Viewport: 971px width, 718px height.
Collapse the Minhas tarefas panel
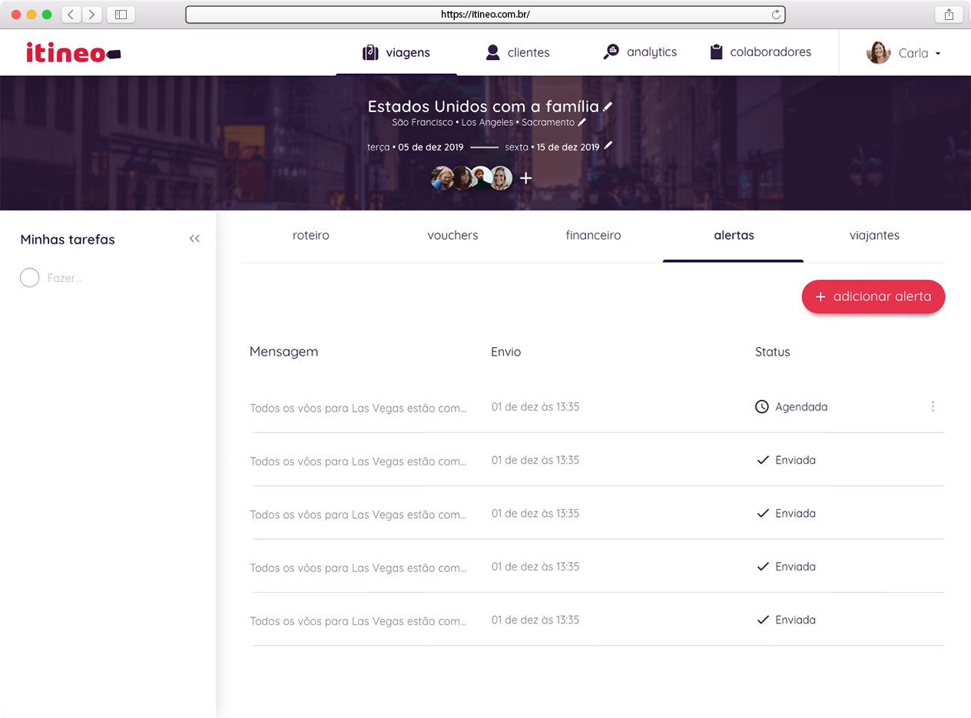coord(194,239)
